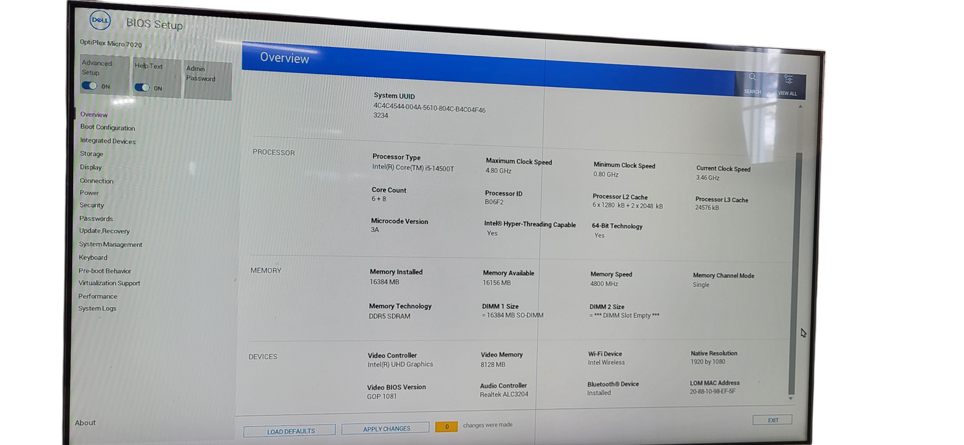Open System Management section

(111, 244)
